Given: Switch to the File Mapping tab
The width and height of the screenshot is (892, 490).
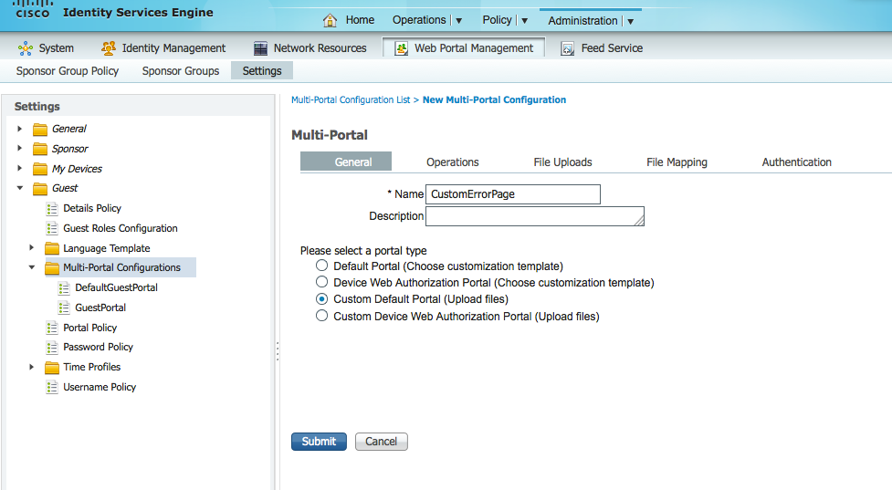Looking at the screenshot, I should pos(677,162).
